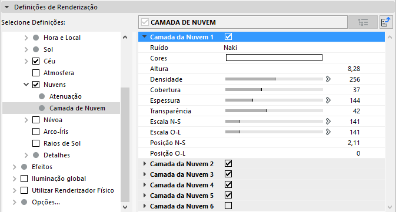The width and height of the screenshot is (396, 212).
Task: Click the Opções bullet icon
Action: 24,202
